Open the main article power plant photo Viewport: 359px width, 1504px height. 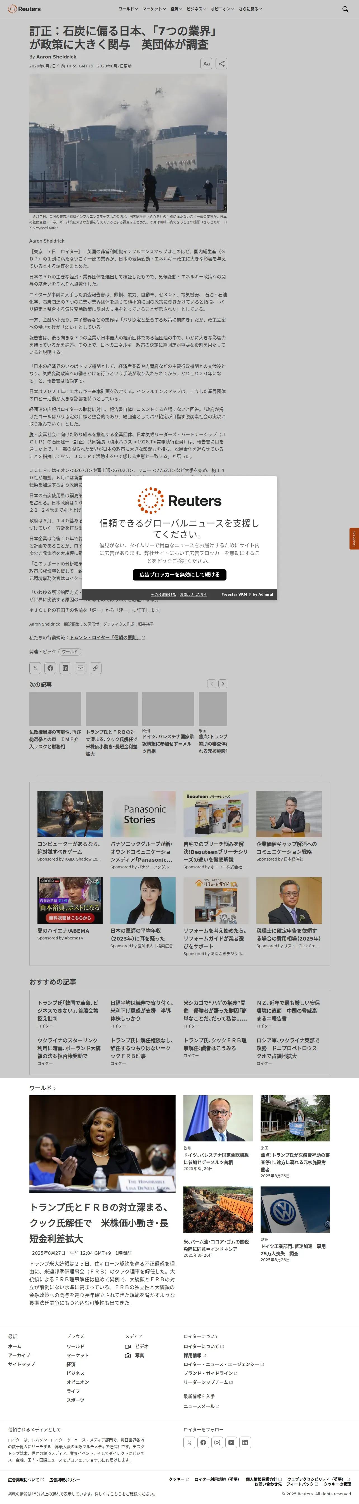128,143
